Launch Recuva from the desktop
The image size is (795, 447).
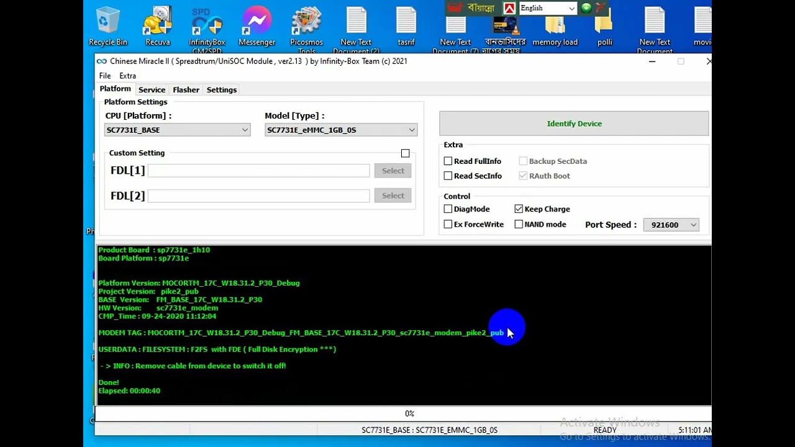[x=158, y=27]
